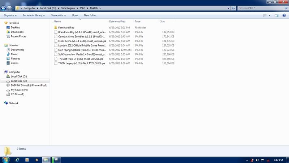Click IPAD breadcrumb segment
This screenshot has height=163, width=289.
point(82,8)
